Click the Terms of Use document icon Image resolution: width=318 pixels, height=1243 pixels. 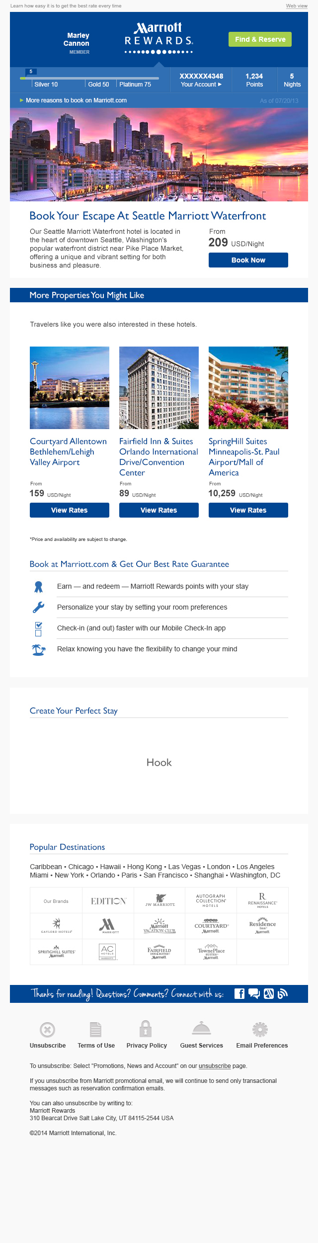tap(96, 1030)
